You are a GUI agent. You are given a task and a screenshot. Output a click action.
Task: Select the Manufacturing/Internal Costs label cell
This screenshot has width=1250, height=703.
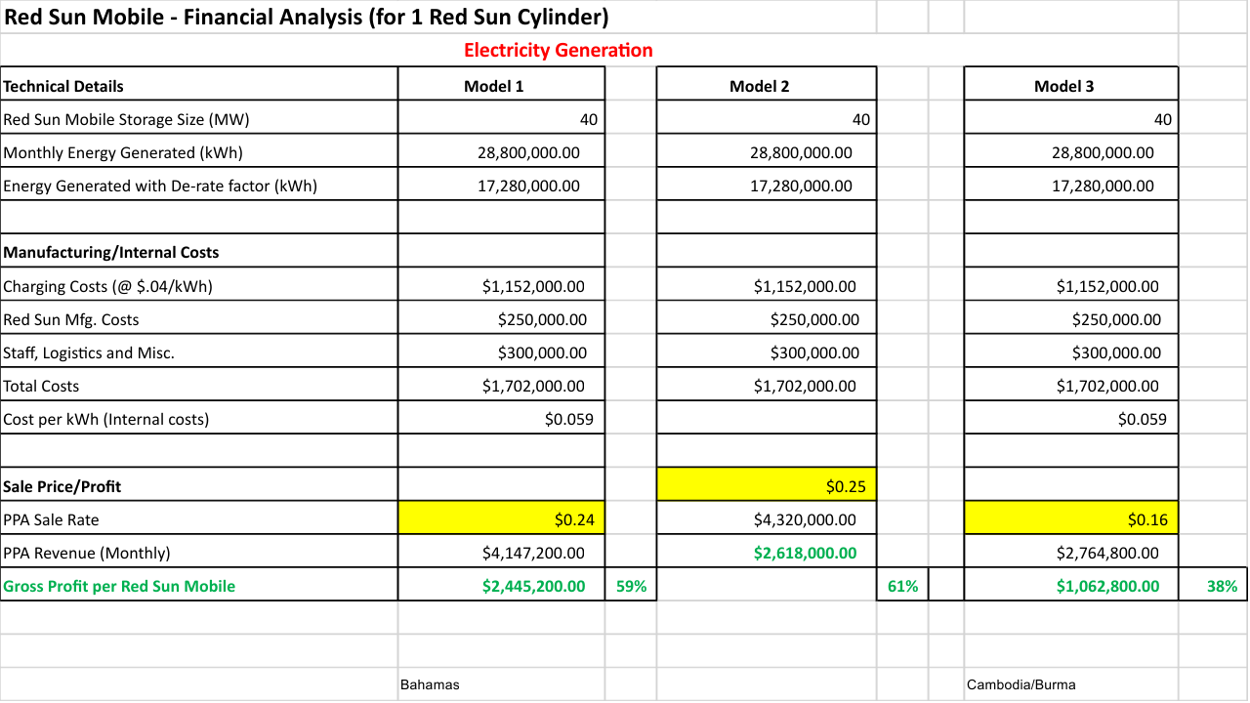(x=199, y=252)
